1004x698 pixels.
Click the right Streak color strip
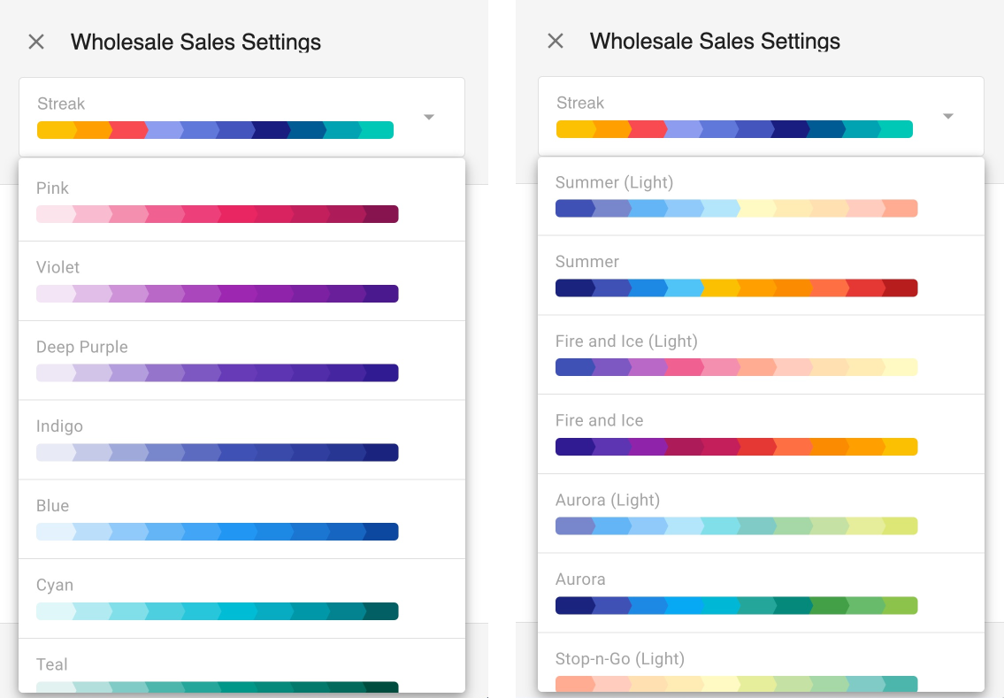pyautogui.click(x=734, y=129)
